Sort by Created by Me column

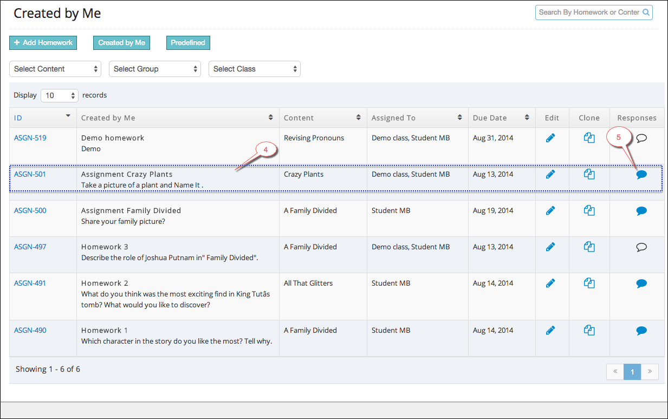[x=178, y=118]
